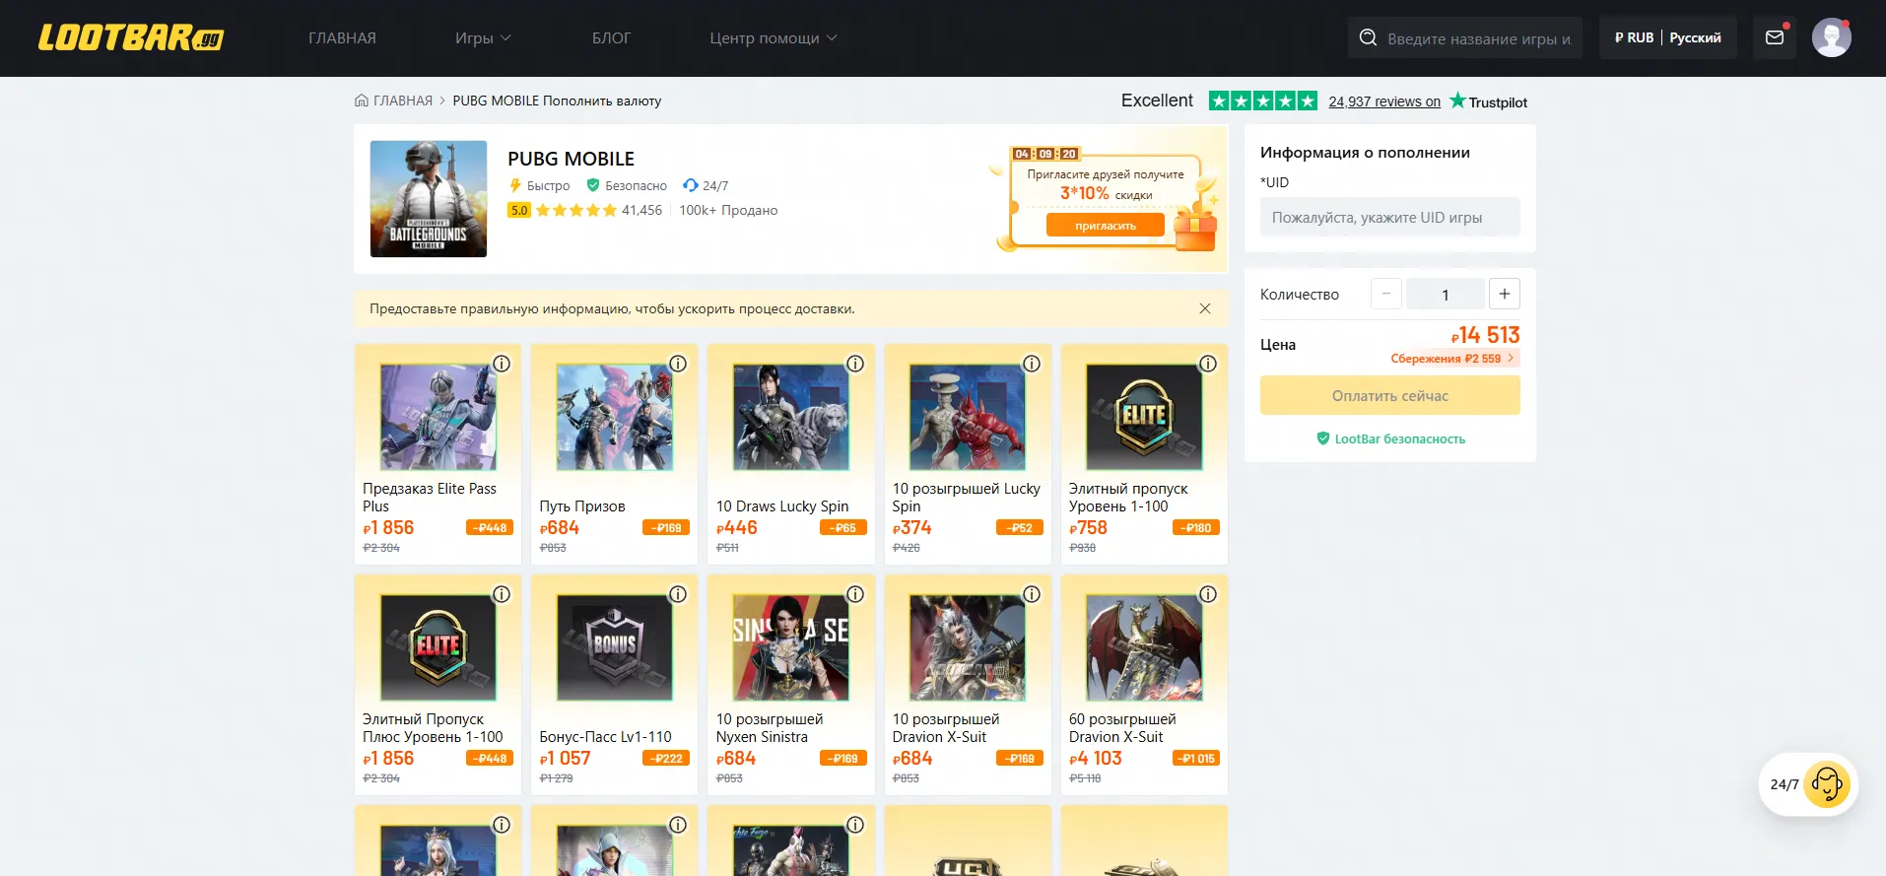Open the messages envelope icon
This screenshot has height=876, width=1886.
point(1775,37)
